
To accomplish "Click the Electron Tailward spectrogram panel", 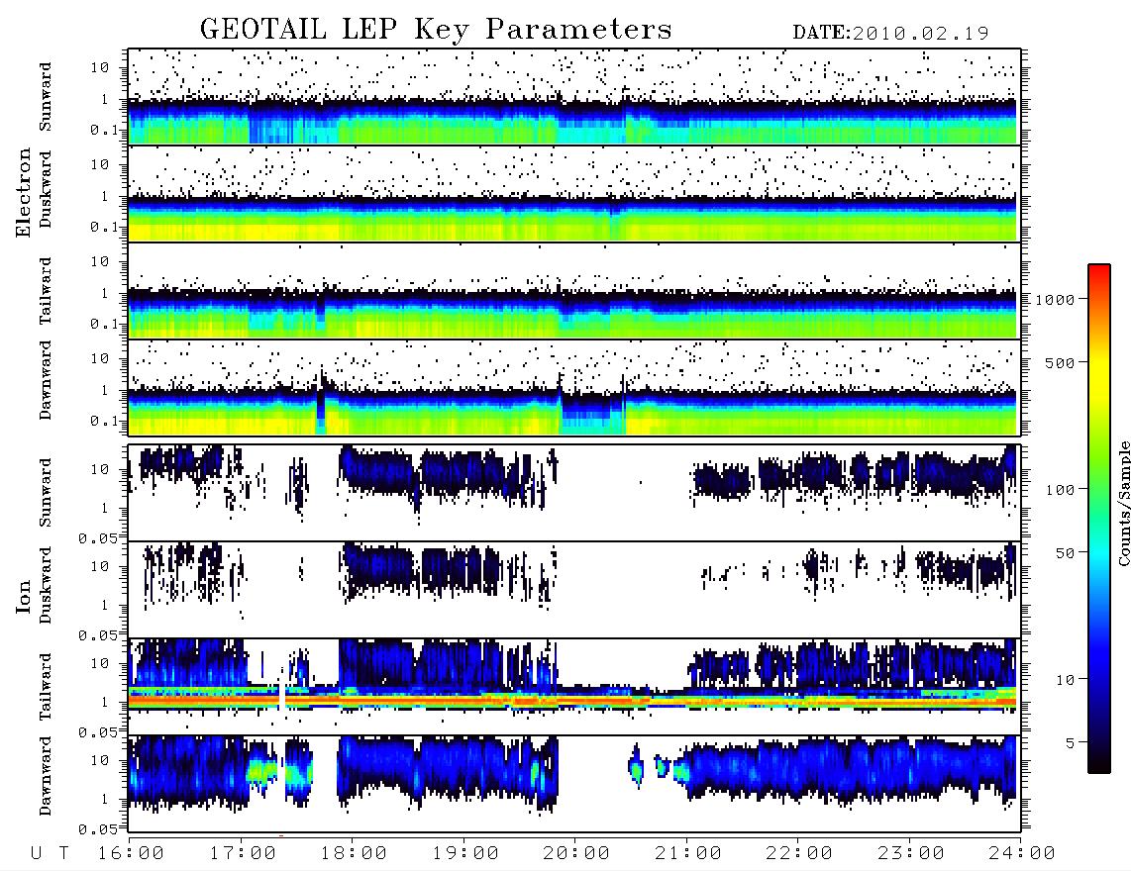I will pos(574,291).
